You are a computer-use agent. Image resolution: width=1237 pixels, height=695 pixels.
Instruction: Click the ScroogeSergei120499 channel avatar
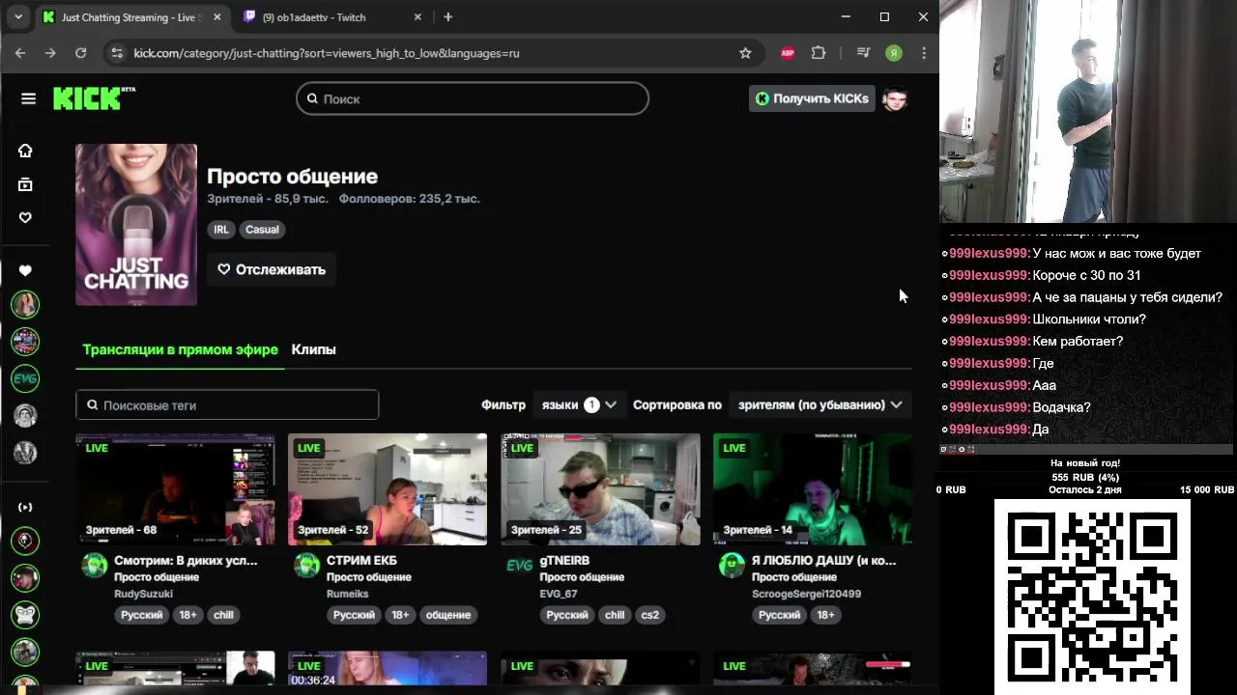(732, 566)
